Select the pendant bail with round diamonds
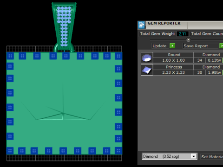The height and width of the screenshot is (167, 223). point(64,27)
